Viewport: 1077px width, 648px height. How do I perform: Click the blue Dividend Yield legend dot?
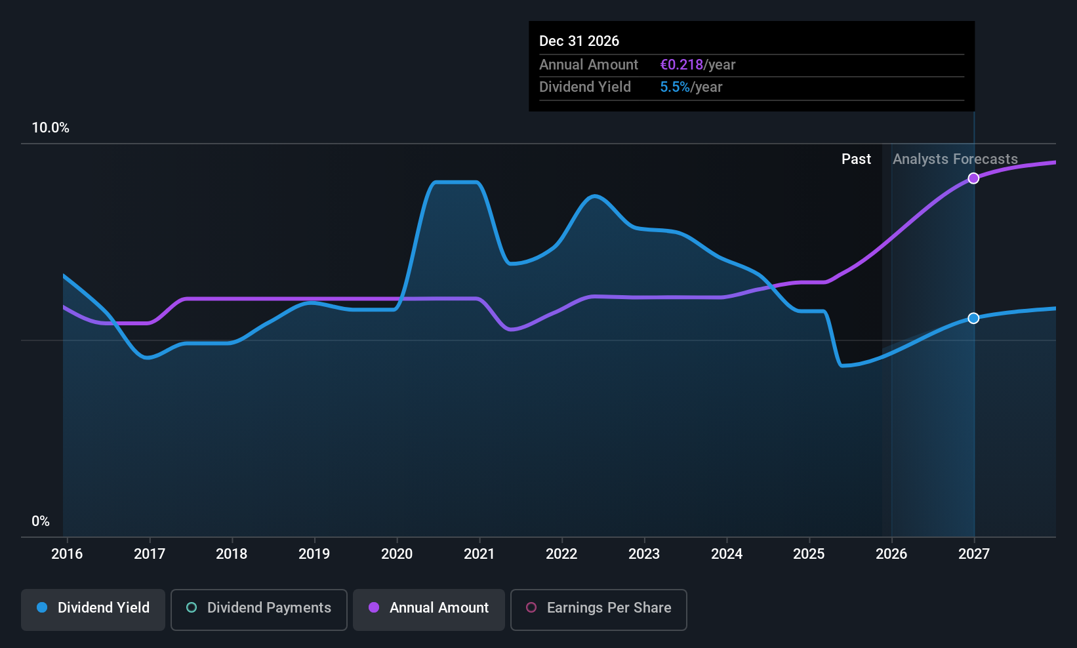(x=42, y=607)
